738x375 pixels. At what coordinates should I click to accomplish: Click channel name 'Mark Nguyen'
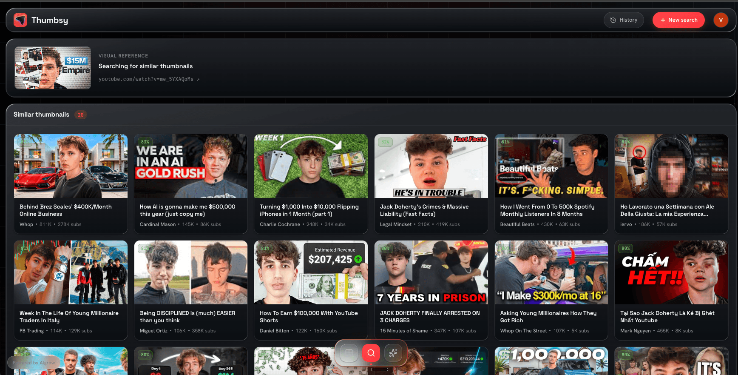(x=636, y=331)
